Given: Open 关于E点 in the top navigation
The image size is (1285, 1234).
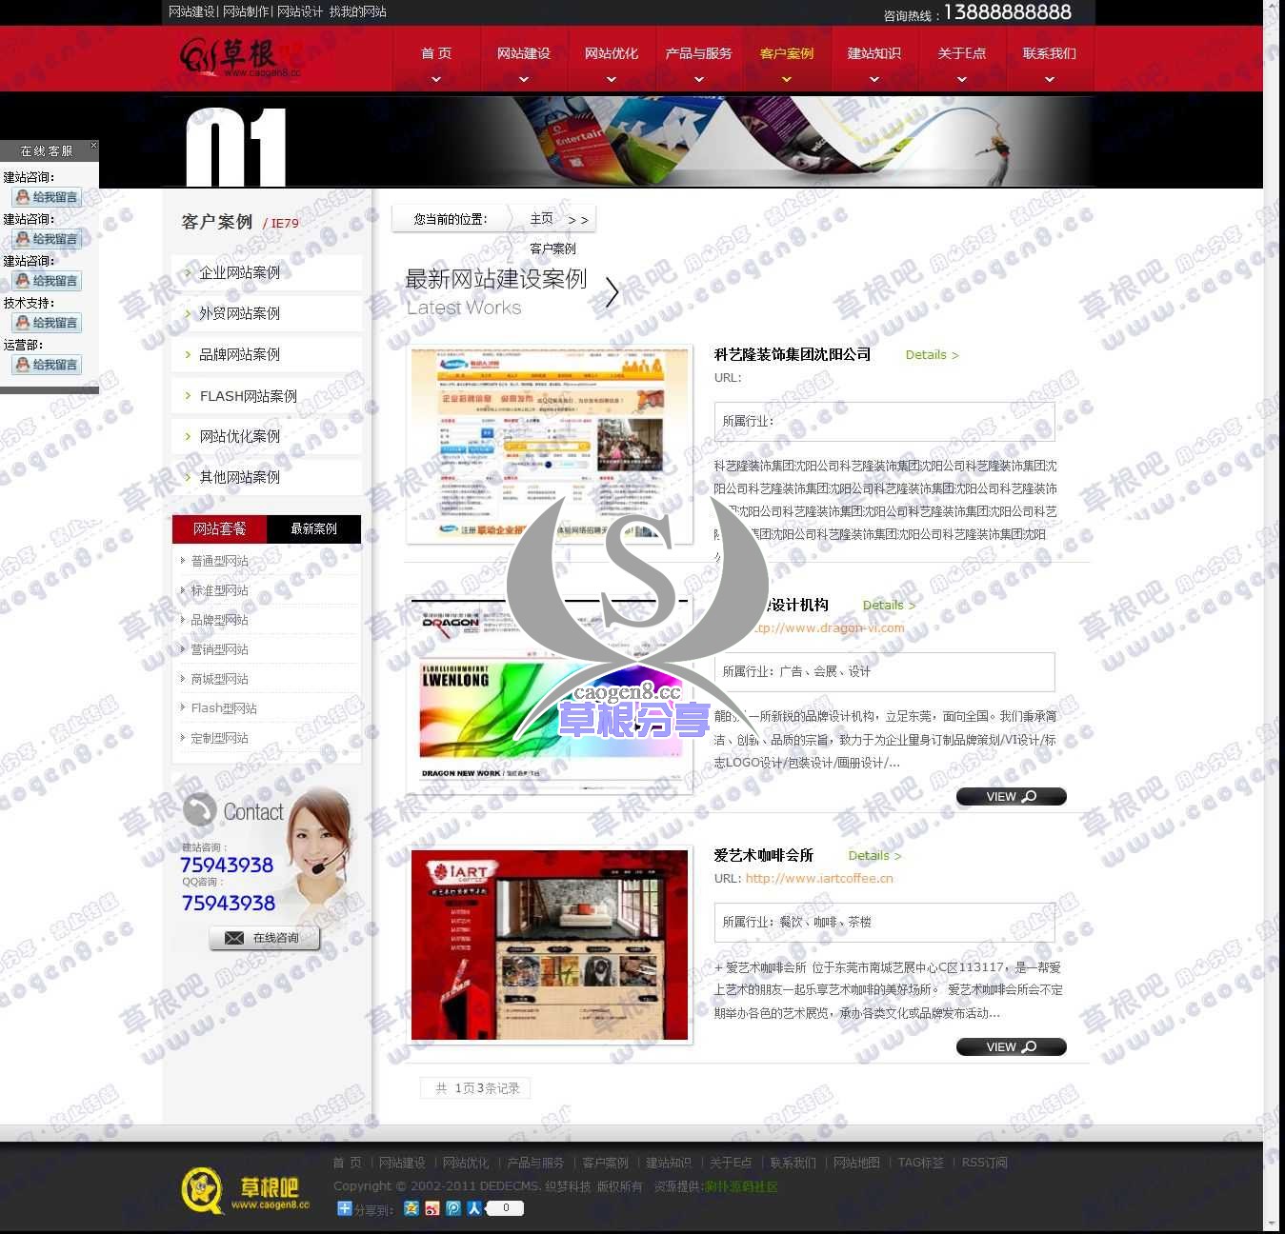Looking at the screenshot, I should coord(961,53).
